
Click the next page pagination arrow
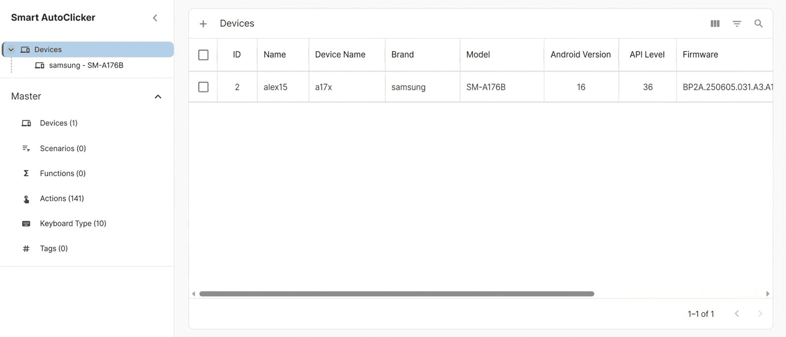coord(760,314)
